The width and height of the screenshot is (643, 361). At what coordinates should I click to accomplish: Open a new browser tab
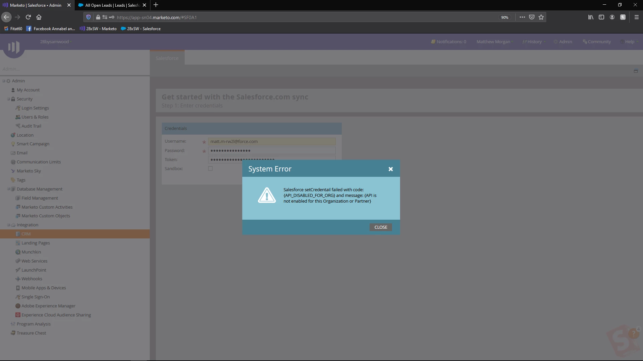[156, 5]
